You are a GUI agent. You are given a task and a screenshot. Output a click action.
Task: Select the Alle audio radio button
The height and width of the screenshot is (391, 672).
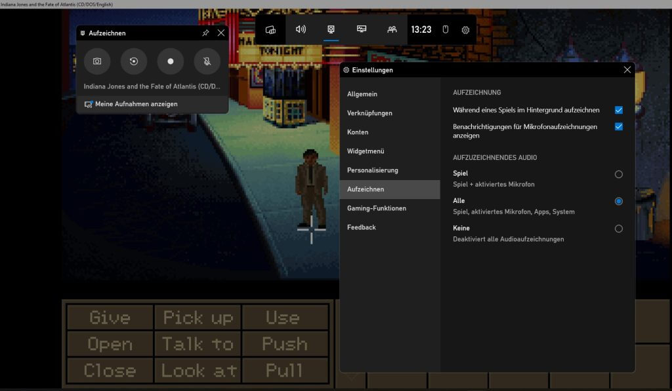pos(618,201)
